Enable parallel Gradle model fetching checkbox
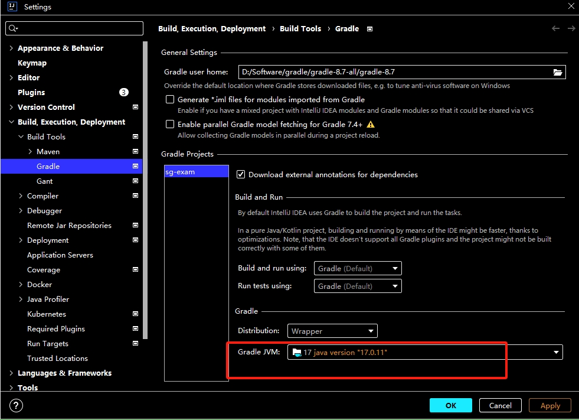This screenshot has height=420, width=579. point(170,124)
